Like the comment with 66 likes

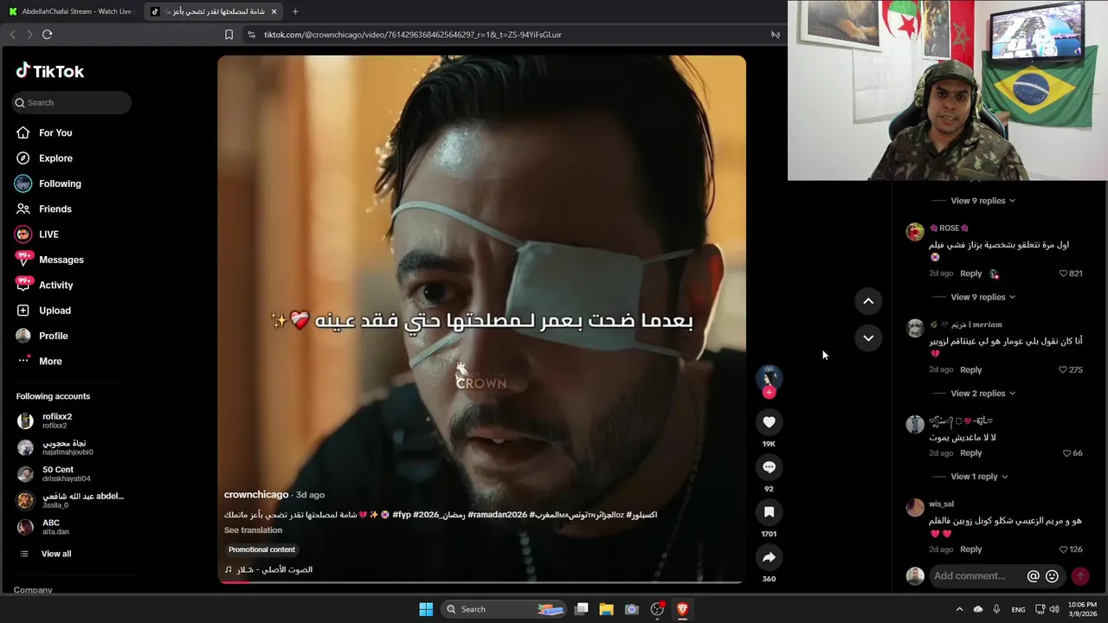(x=1066, y=453)
